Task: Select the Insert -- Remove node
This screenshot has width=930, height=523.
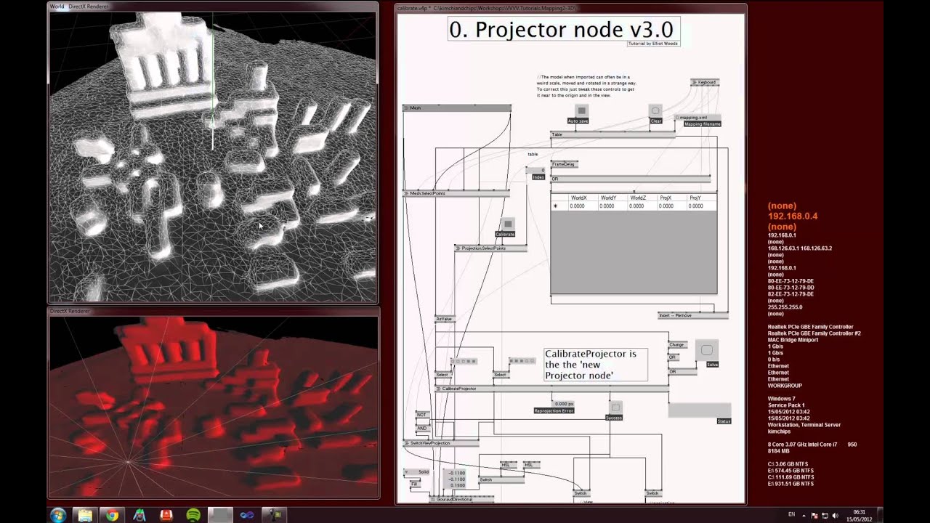Action: pyautogui.click(x=692, y=315)
